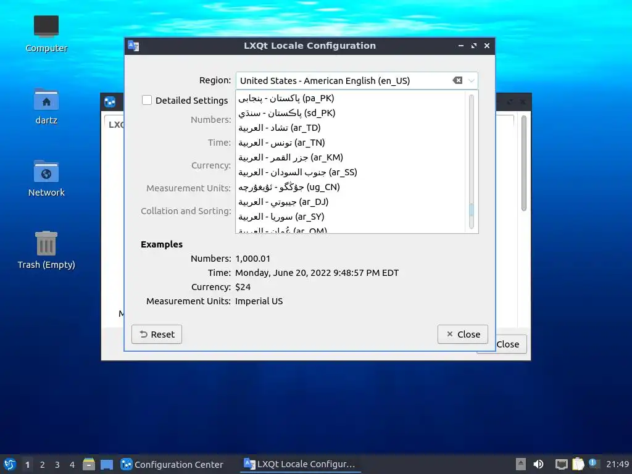Viewport: 632px width, 474px height.
Task: Open the volume control tray icon
Action: (x=538, y=464)
